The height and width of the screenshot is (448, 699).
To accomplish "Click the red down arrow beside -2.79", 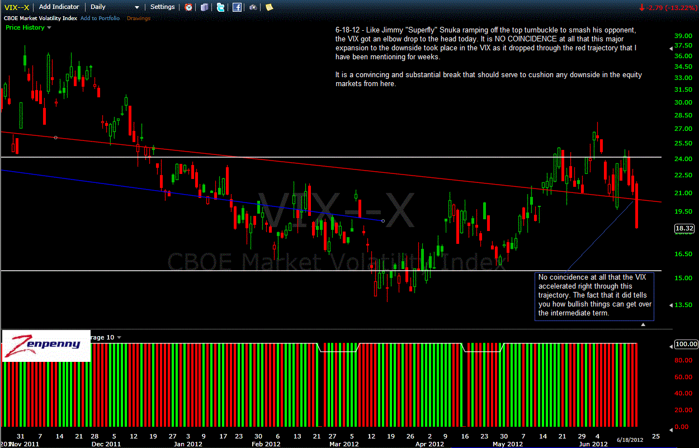I will 641,7.
